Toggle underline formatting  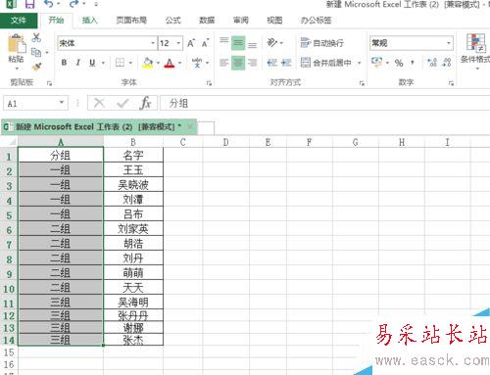(92, 63)
